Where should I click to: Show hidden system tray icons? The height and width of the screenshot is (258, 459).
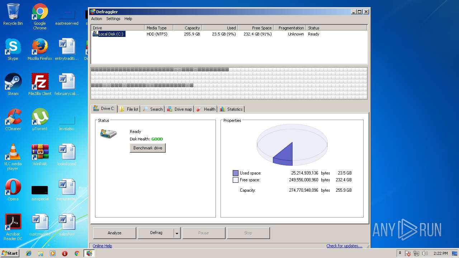(400, 253)
